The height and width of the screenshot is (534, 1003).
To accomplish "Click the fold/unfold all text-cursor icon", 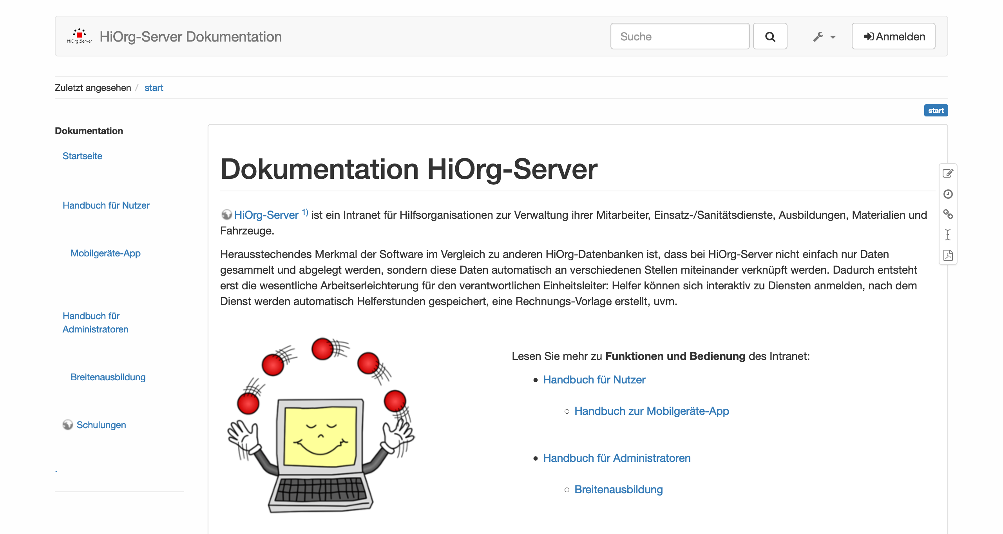I will point(948,235).
